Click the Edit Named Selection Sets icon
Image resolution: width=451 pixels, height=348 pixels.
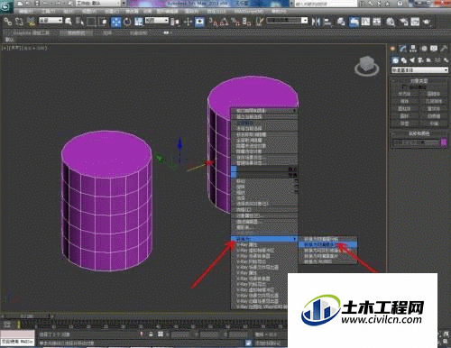pos(260,22)
